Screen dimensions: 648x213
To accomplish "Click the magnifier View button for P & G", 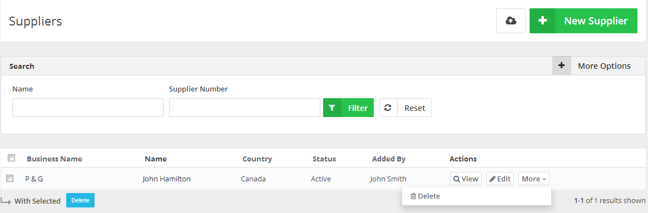I will 466,179.
